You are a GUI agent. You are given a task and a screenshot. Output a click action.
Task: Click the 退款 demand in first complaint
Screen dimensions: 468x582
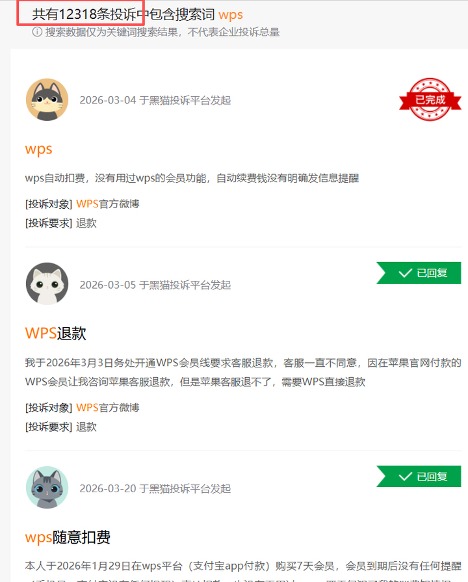pyautogui.click(x=86, y=223)
